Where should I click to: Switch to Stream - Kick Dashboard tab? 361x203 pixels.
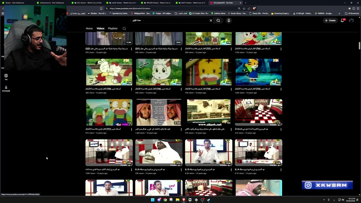click(x=17, y=3)
